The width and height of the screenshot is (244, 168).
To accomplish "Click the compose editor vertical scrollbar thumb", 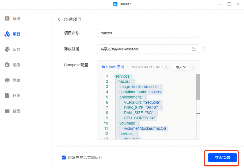I will click(198, 87).
